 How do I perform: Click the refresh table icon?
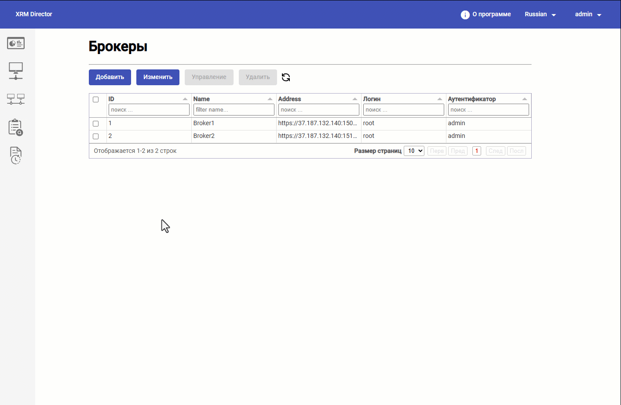[286, 77]
